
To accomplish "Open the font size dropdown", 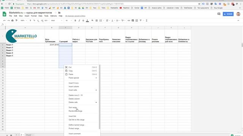I will 68,20.
